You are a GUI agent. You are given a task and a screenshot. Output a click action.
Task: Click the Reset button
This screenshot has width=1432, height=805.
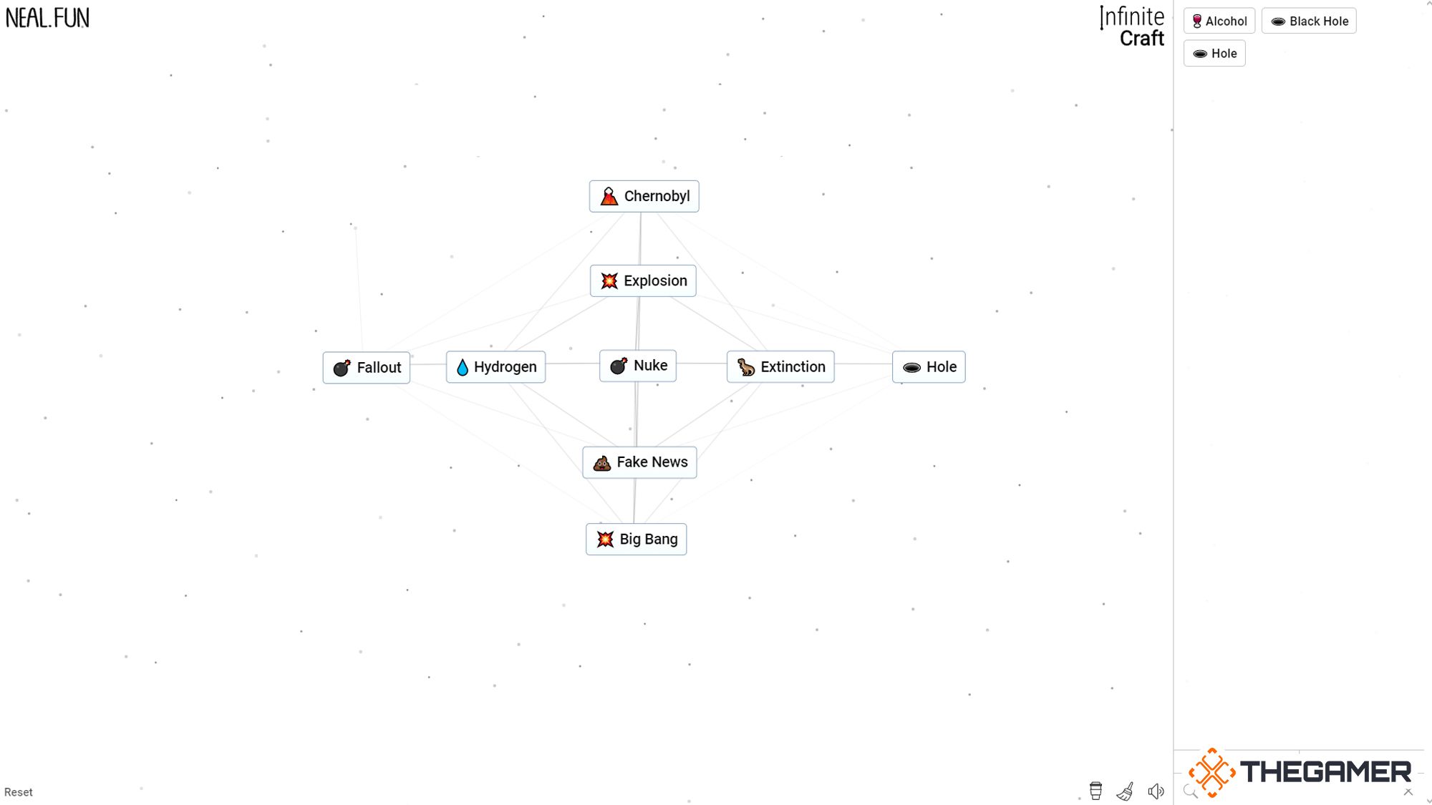click(x=18, y=792)
